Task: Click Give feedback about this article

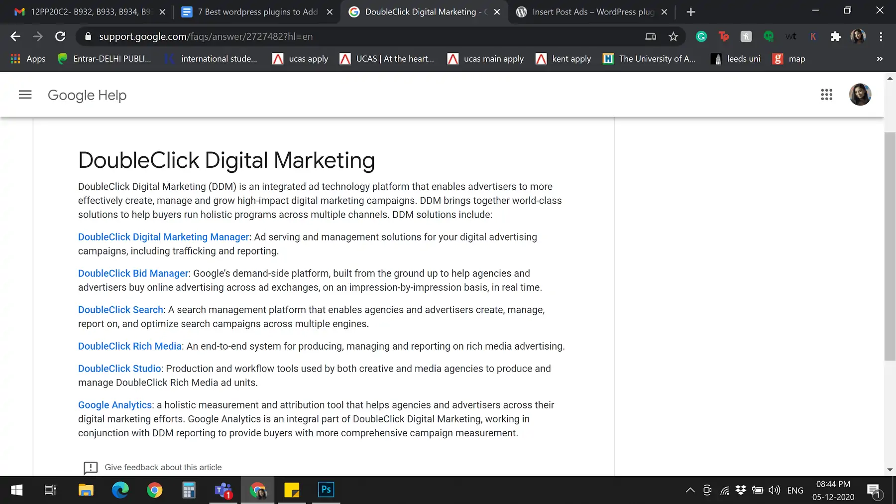Action: (163, 467)
